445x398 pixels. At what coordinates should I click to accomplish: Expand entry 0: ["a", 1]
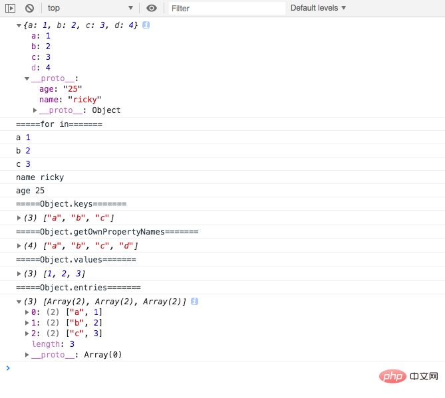pos(27,312)
